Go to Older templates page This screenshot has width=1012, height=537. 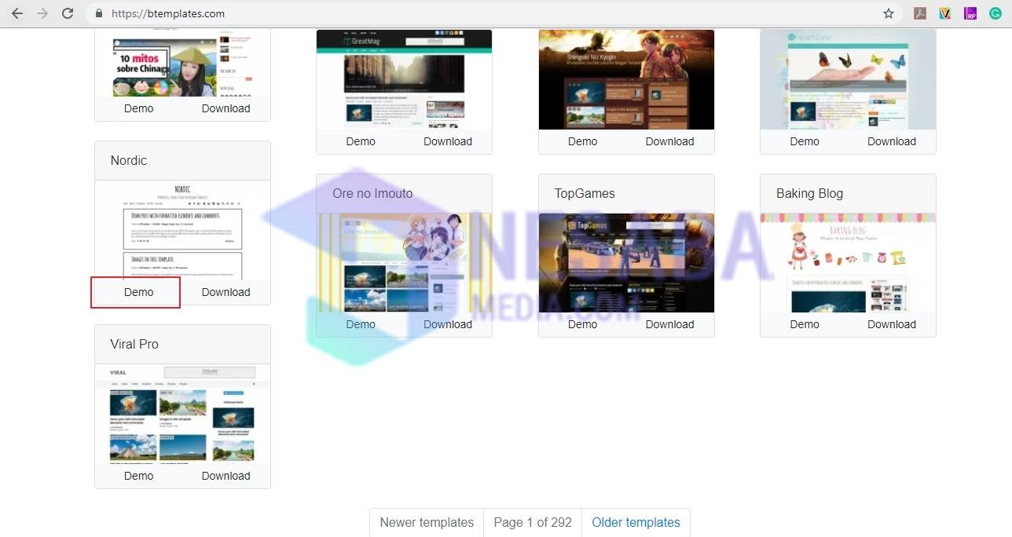pyautogui.click(x=636, y=522)
